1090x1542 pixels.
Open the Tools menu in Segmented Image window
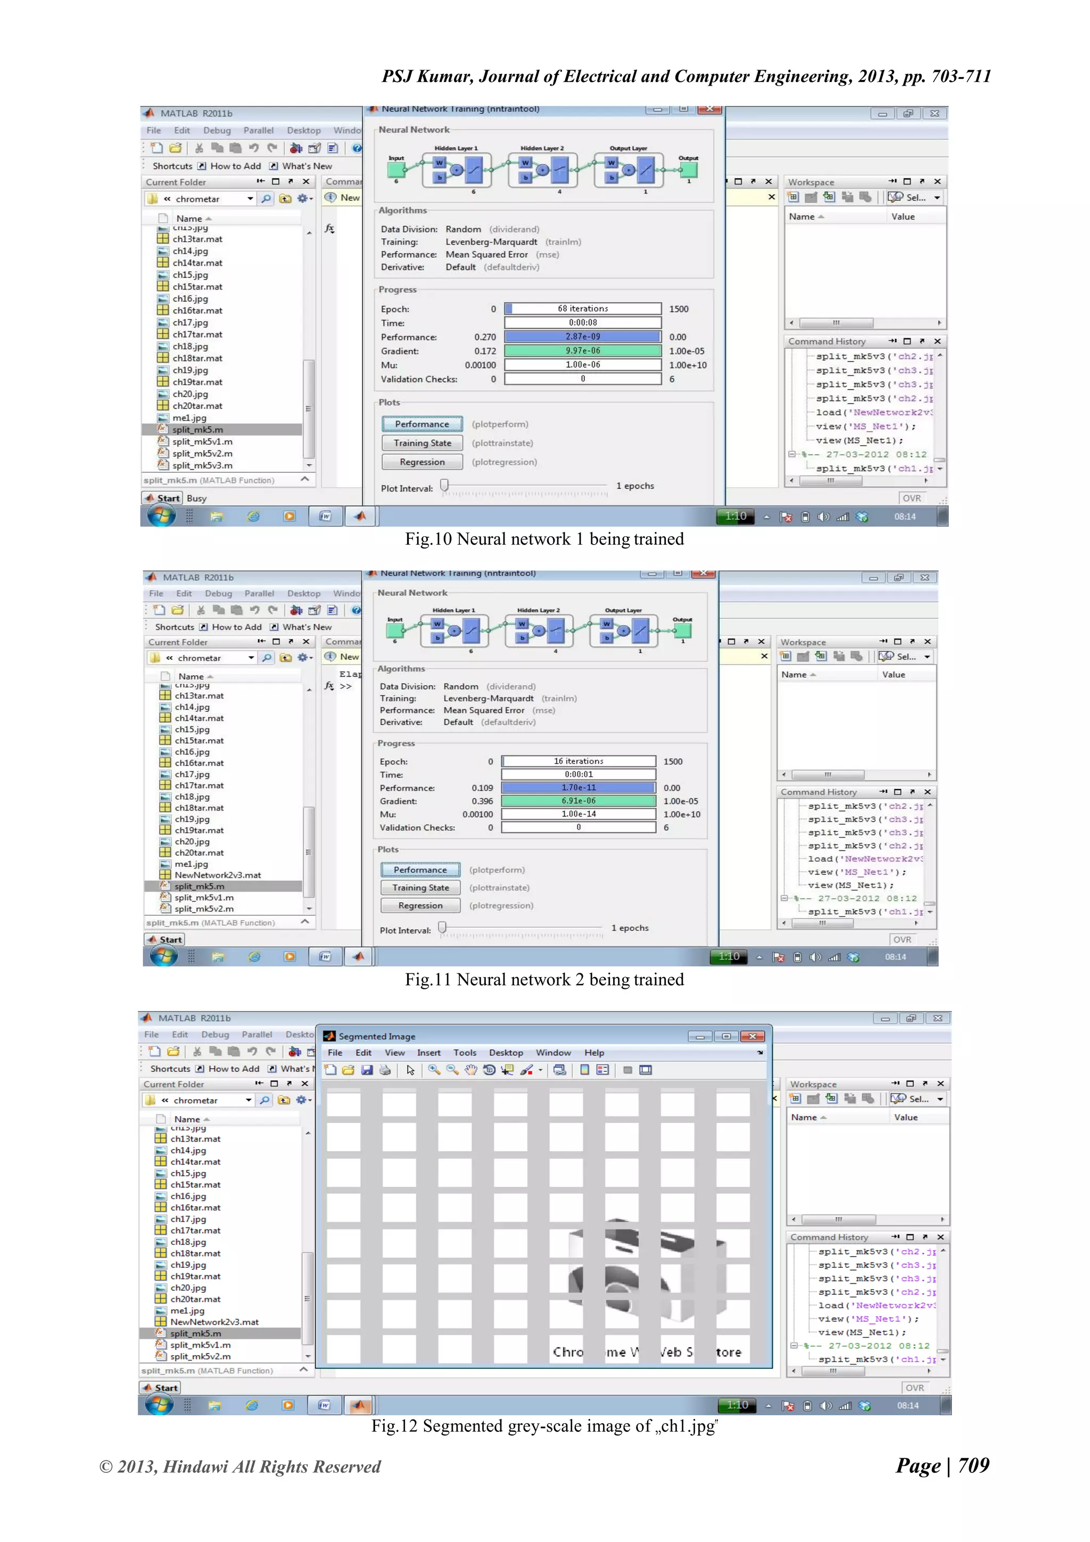[x=465, y=1053]
